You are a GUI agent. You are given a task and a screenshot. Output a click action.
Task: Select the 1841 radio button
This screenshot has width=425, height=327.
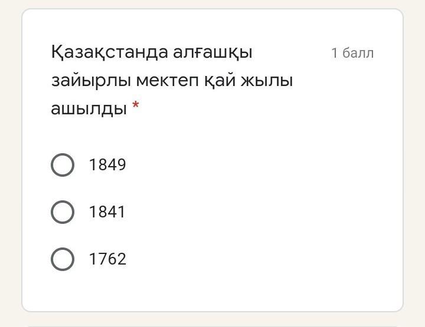pos(63,212)
